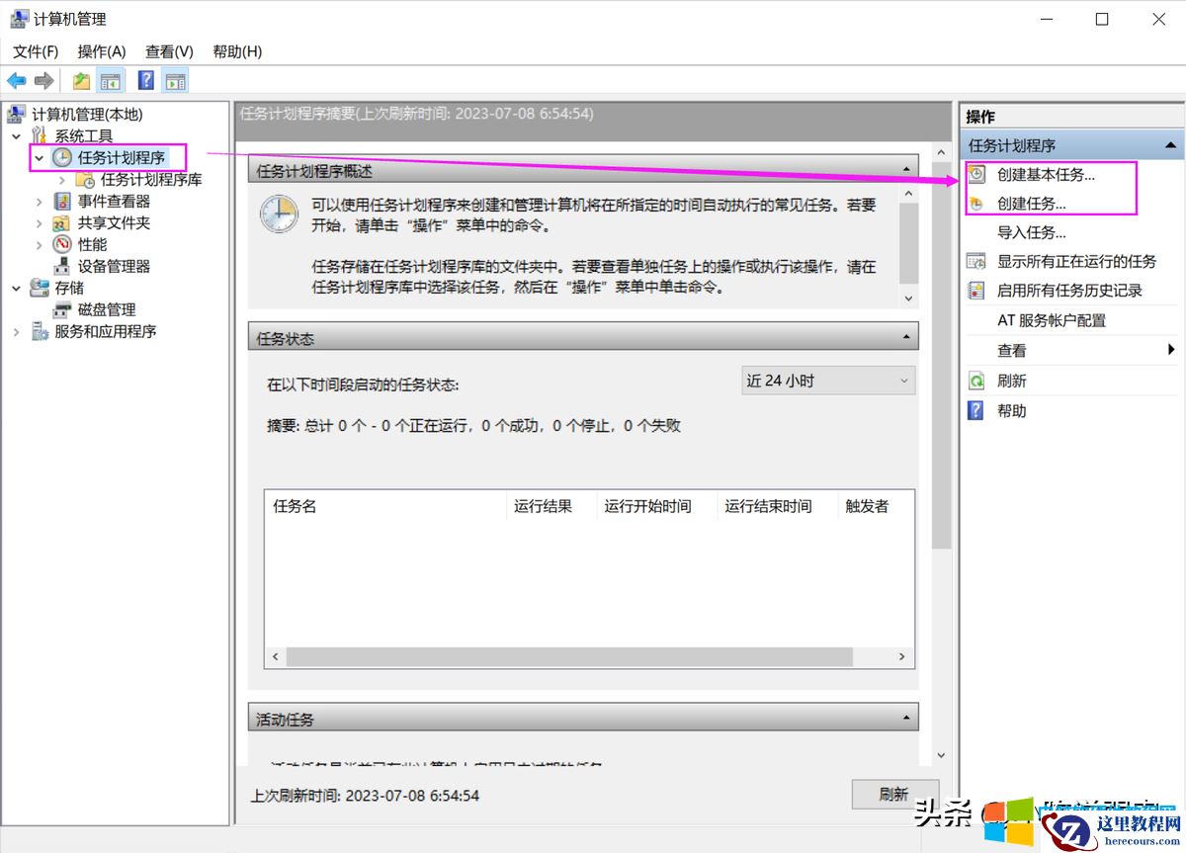The width and height of the screenshot is (1186, 853).
Task: Collapse the 任务状态 section
Action: coord(905,337)
